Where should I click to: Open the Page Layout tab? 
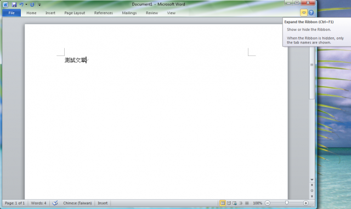point(75,13)
